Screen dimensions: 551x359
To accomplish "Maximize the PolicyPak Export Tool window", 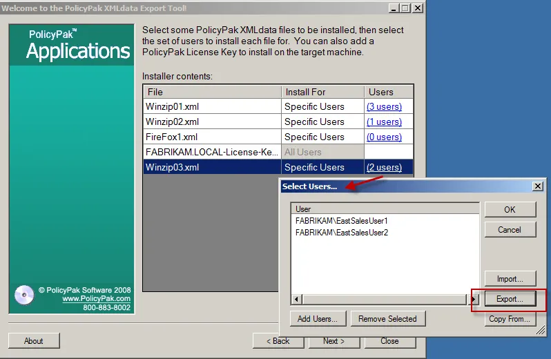I will coord(405,8).
